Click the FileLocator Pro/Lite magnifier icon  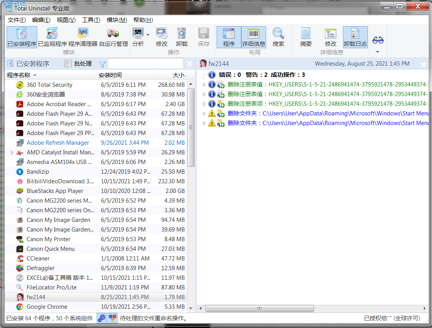(20, 287)
